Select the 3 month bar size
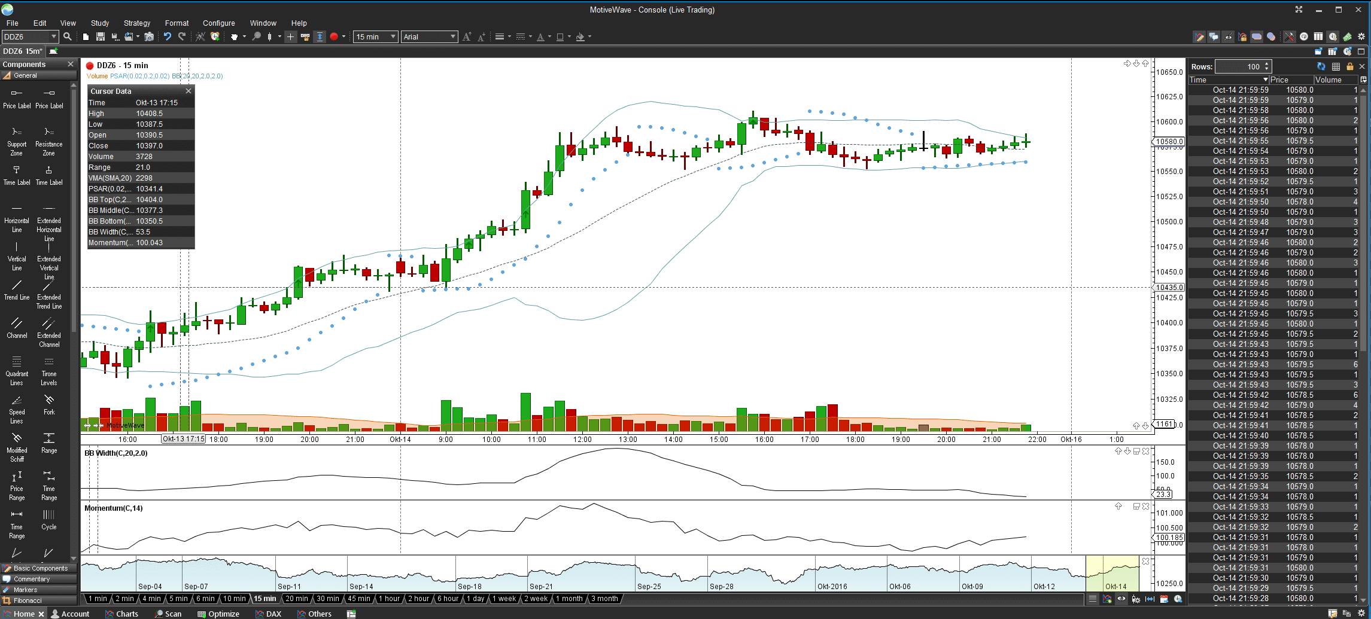Screen dimensions: 1371x619 point(604,599)
